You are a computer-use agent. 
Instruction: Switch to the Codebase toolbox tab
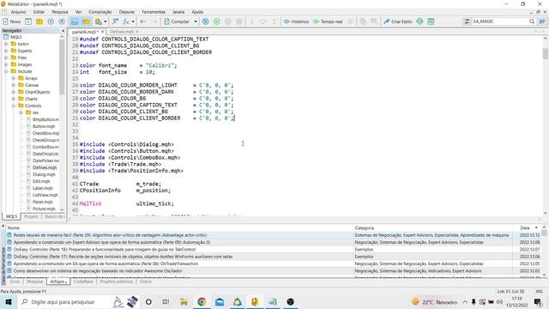83,282
